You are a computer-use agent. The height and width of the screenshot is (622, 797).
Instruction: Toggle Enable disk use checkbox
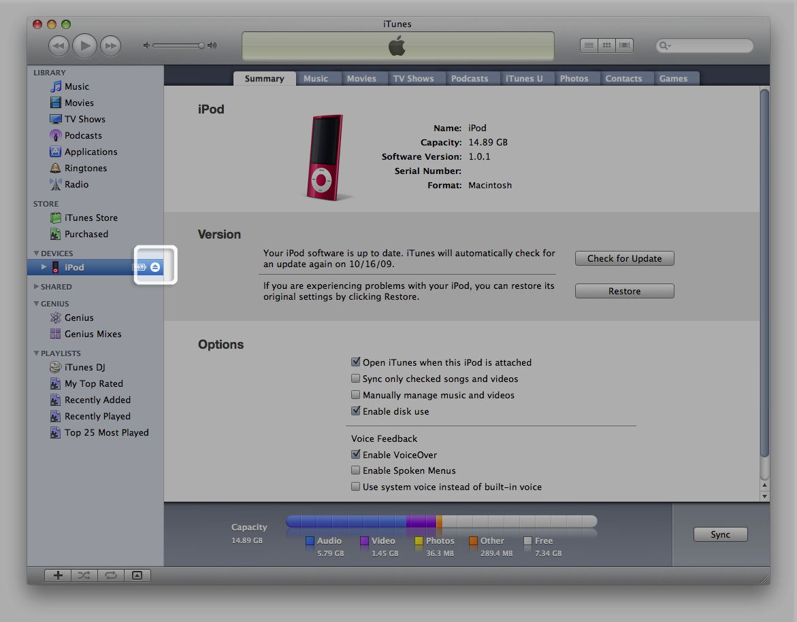click(x=356, y=411)
